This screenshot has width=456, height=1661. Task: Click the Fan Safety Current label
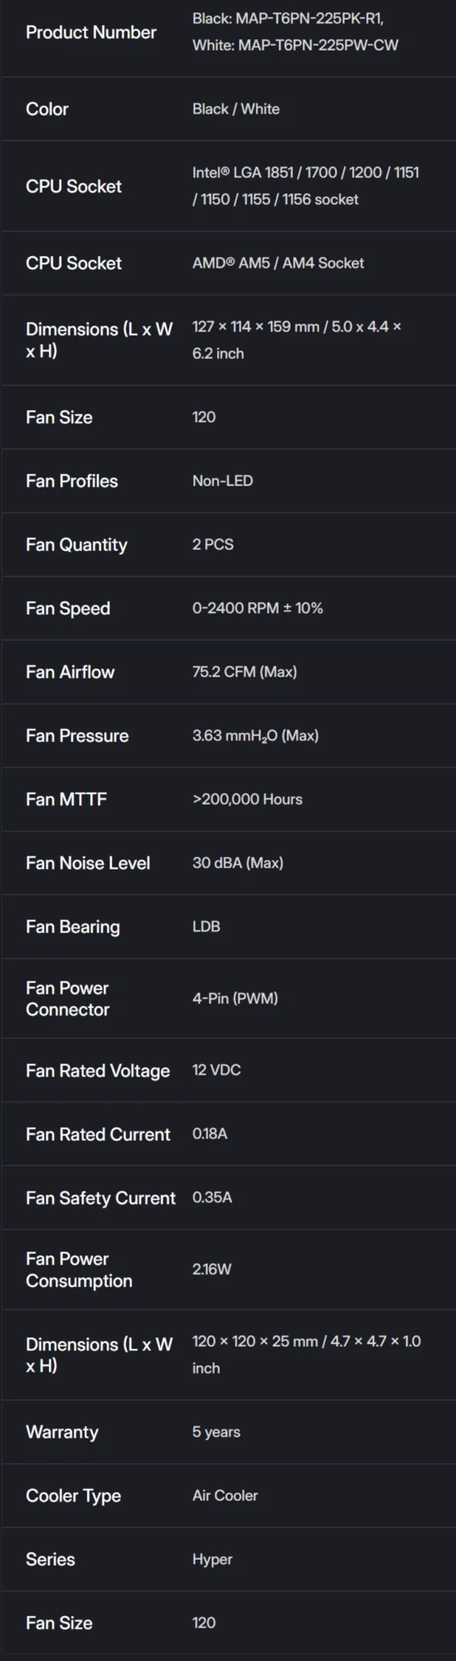pos(100,1197)
